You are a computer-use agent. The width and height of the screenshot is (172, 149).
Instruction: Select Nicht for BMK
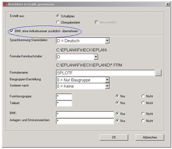[x=143, y=114]
